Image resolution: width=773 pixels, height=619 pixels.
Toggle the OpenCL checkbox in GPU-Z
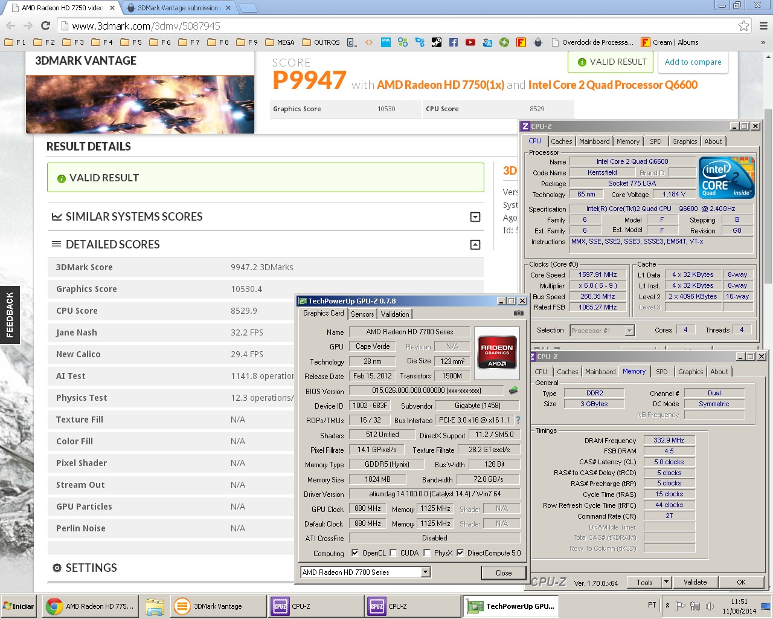click(x=355, y=553)
